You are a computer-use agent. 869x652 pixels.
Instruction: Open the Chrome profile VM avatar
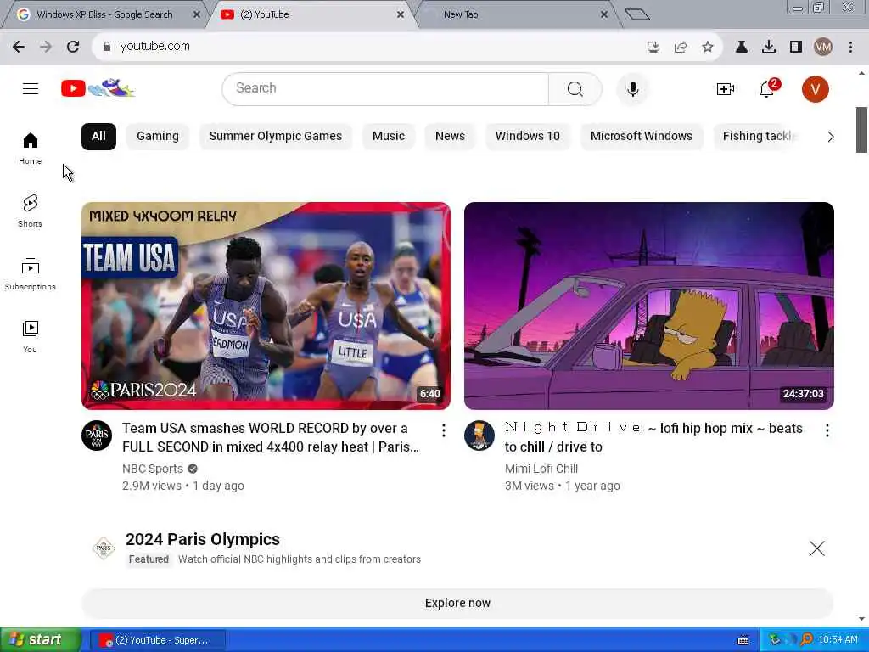pos(823,48)
